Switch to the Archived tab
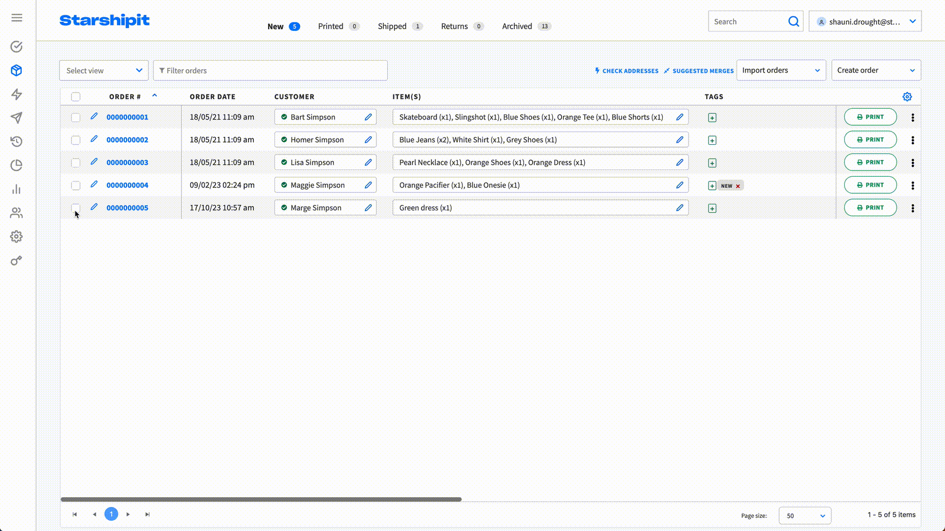 [x=526, y=26]
